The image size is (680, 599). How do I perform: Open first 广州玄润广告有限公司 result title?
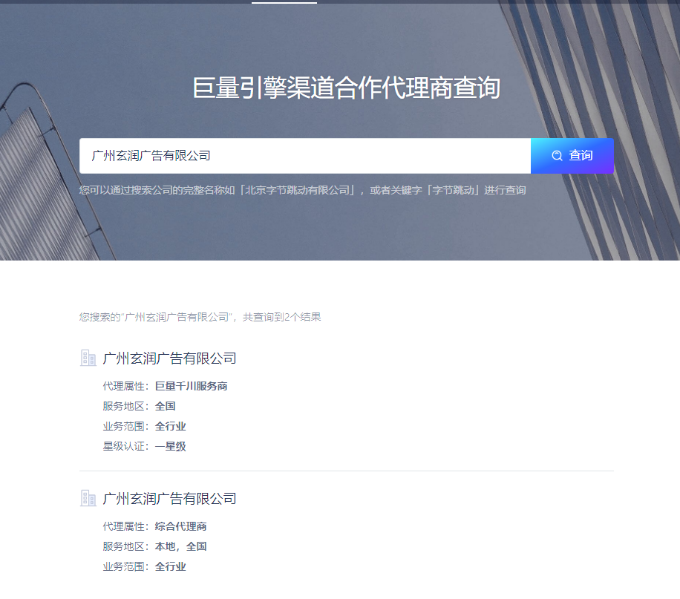tap(169, 359)
